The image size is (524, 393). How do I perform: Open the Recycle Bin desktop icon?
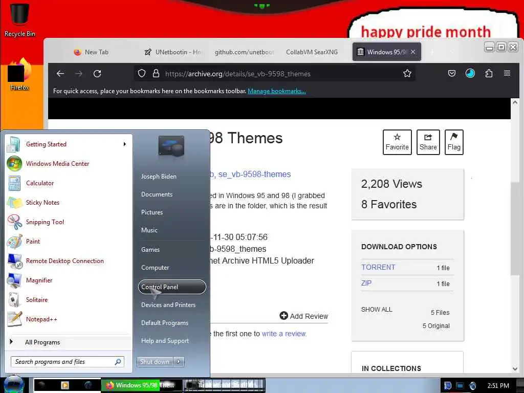point(19,19)
